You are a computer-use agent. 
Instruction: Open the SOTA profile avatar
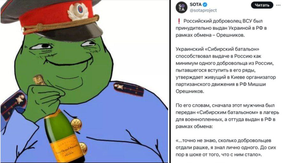[181, 8]
